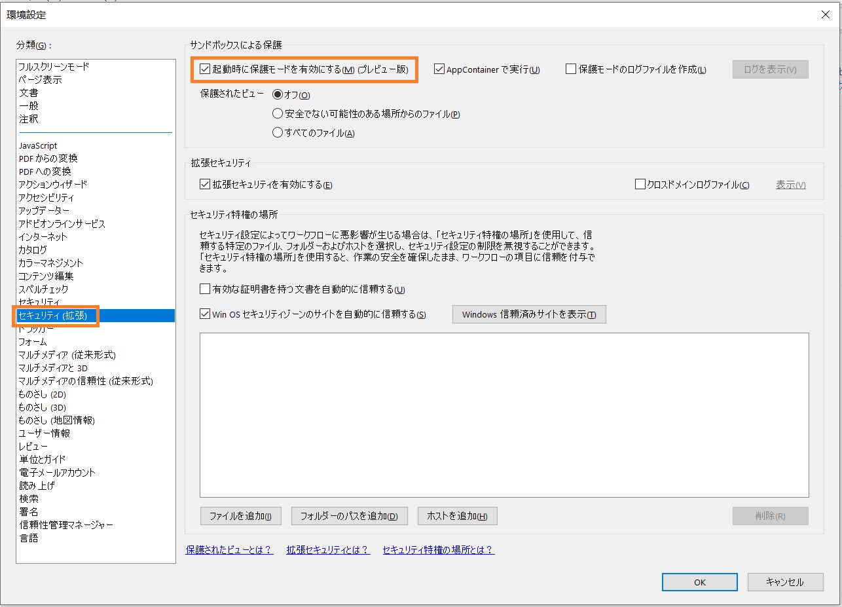Viewport: 842px width, 607px height.
Task: Select the すべてのファイル radio option
Action: pos(277,131)
